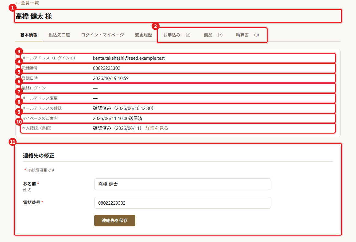The height and width of the screenshot is (242, 356).
Task: Go back via the 会員一覧 link
Action: click(27, 3)
